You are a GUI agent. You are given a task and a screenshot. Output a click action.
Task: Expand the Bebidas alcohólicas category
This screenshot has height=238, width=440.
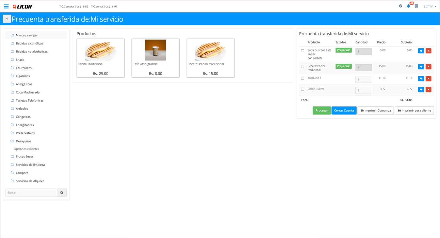[29, 43]
